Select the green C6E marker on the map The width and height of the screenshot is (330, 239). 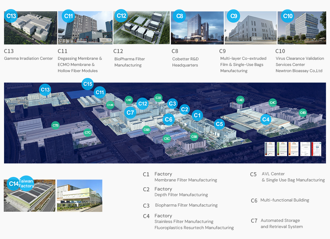(x=129, y=100)
